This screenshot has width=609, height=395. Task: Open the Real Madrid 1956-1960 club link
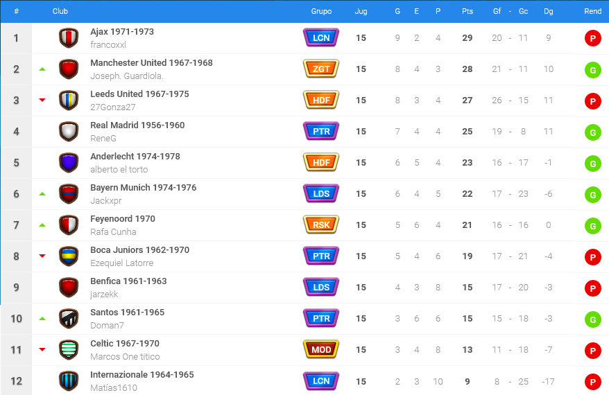pyautogui.click(x=137, y=125)
